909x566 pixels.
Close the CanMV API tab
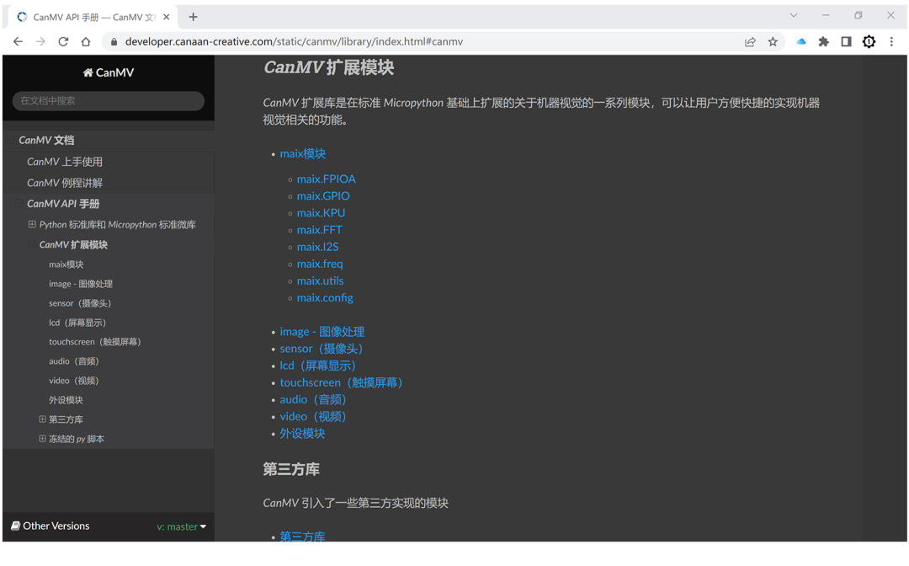pos(167,17)
